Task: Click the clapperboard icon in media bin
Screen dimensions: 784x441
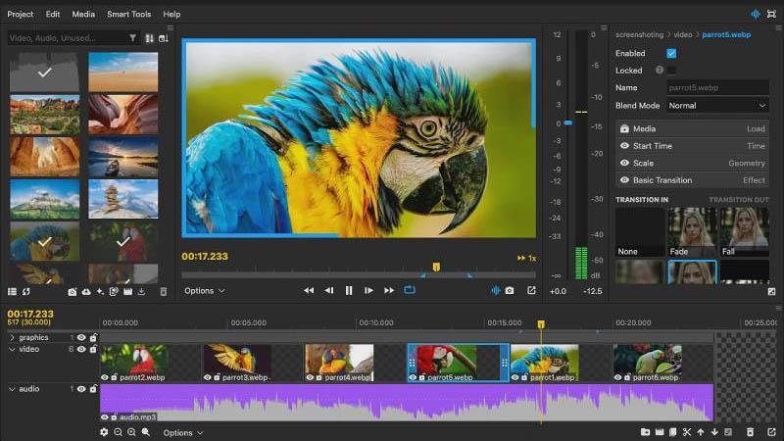Action: 128,291
